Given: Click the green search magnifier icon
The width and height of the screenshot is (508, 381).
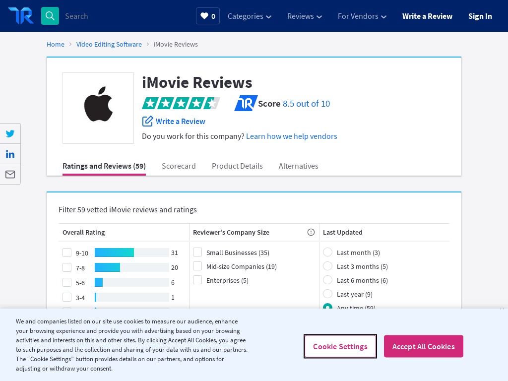Looking at the screenshot, I should point(50,16).
